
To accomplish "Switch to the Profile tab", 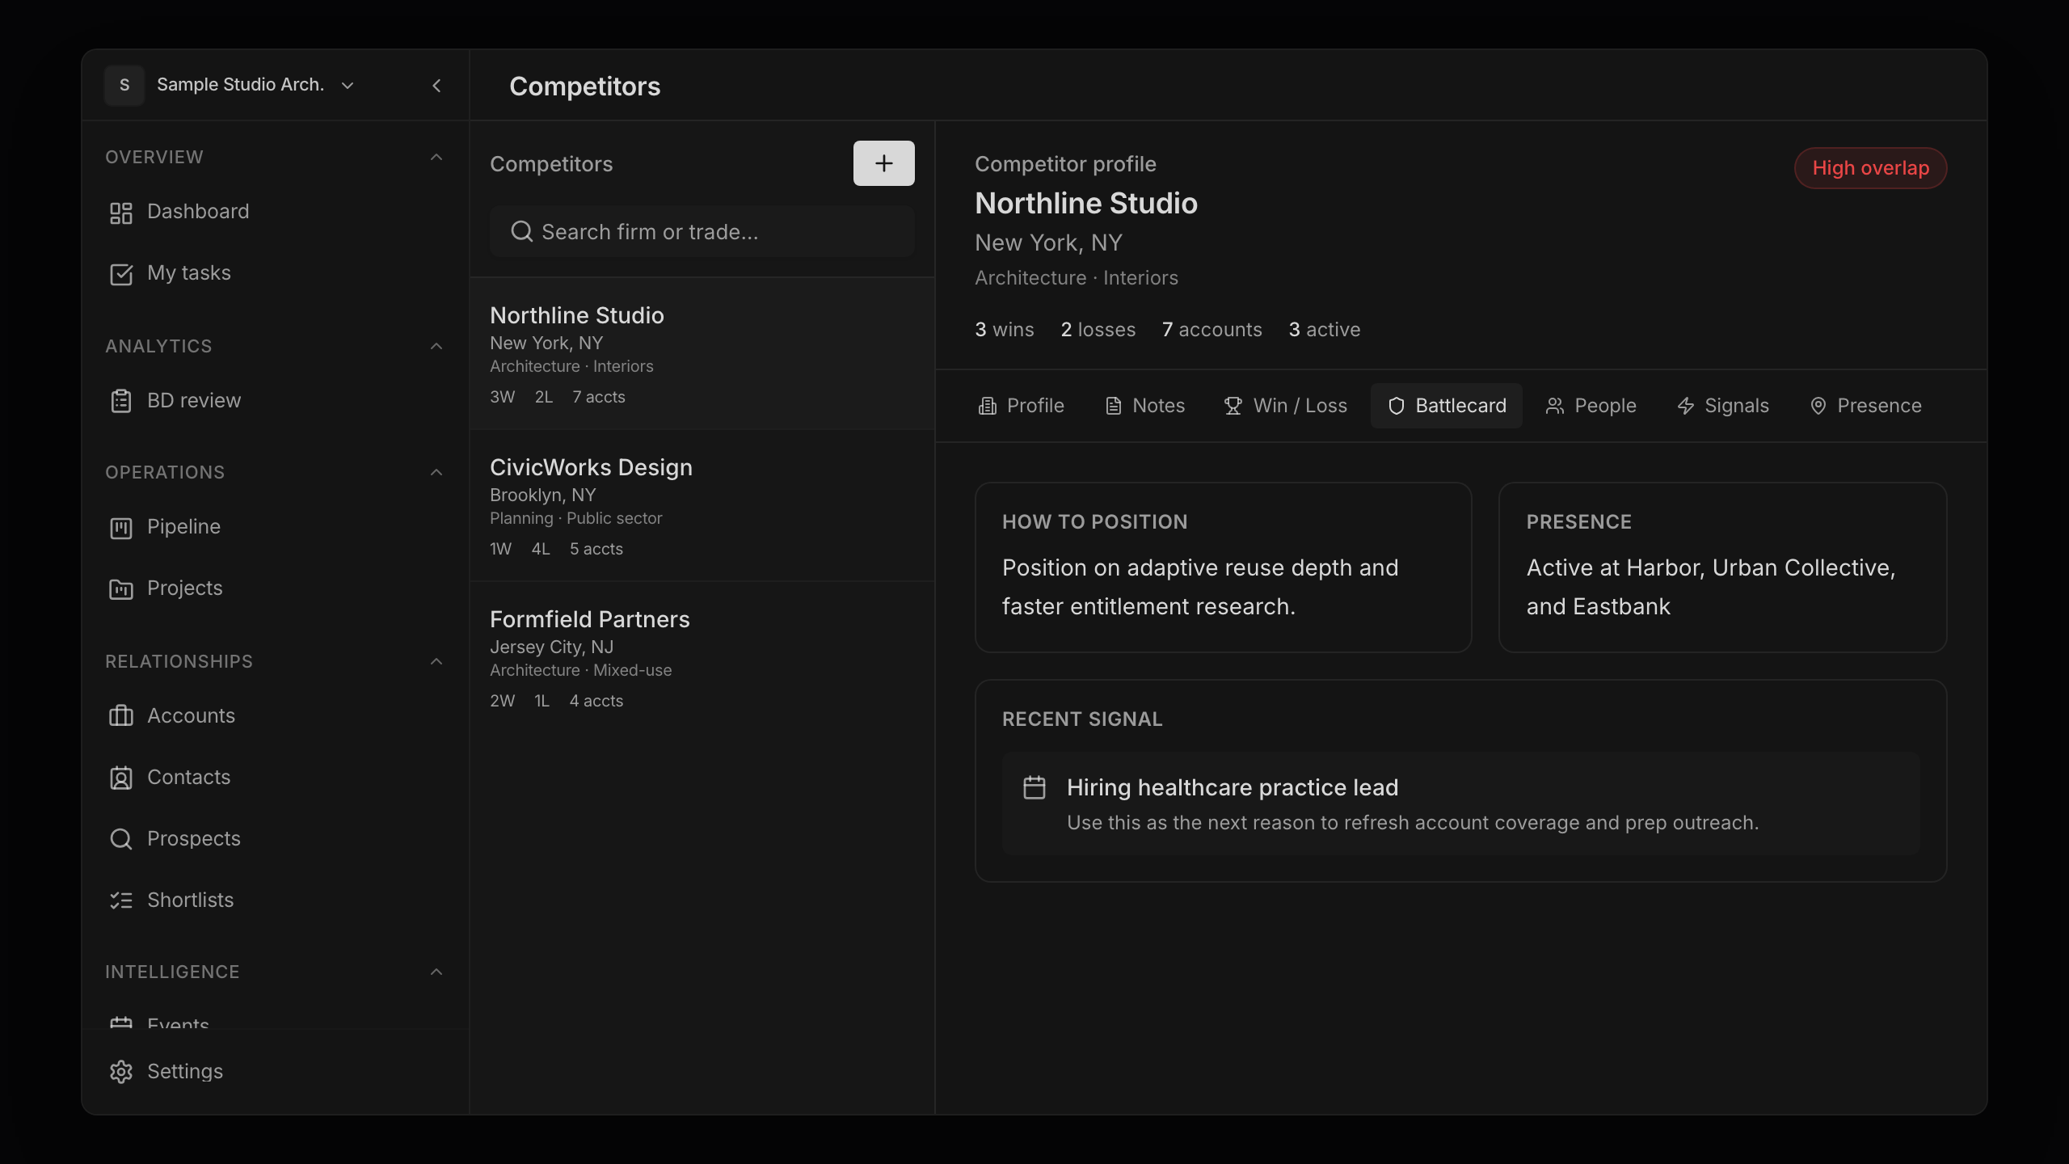I will click(1021, 406).
